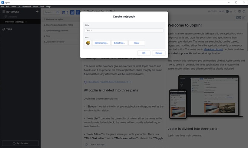Click the Select emoji... button
The height and width of the screenshot is (148, 248).
[x=101, y=43]
